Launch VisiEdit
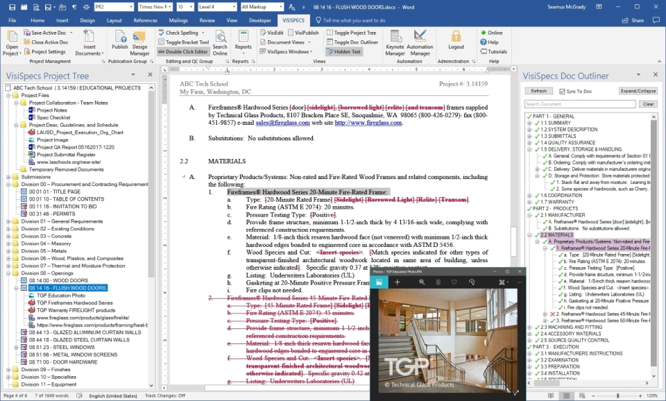 point(271,33)
